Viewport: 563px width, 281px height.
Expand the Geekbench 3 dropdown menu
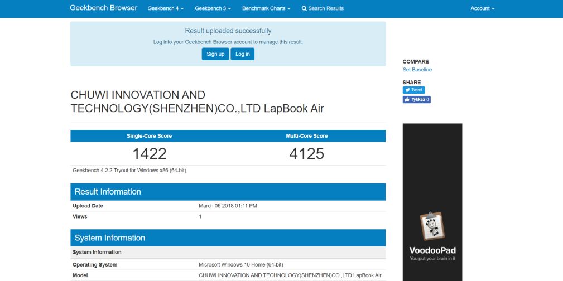pyautogui.click(x=213, y=8)
